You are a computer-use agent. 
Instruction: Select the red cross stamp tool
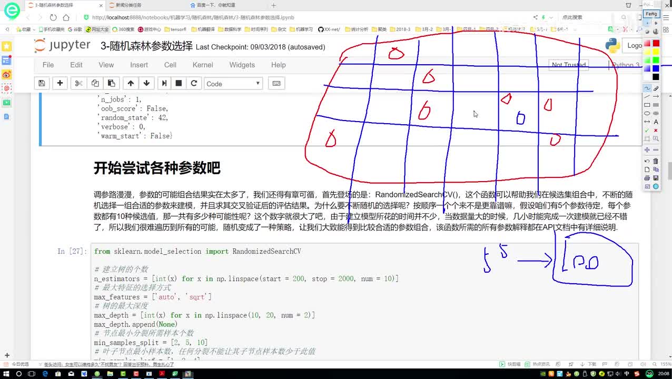pyautogui.click(x=656, y=130)
